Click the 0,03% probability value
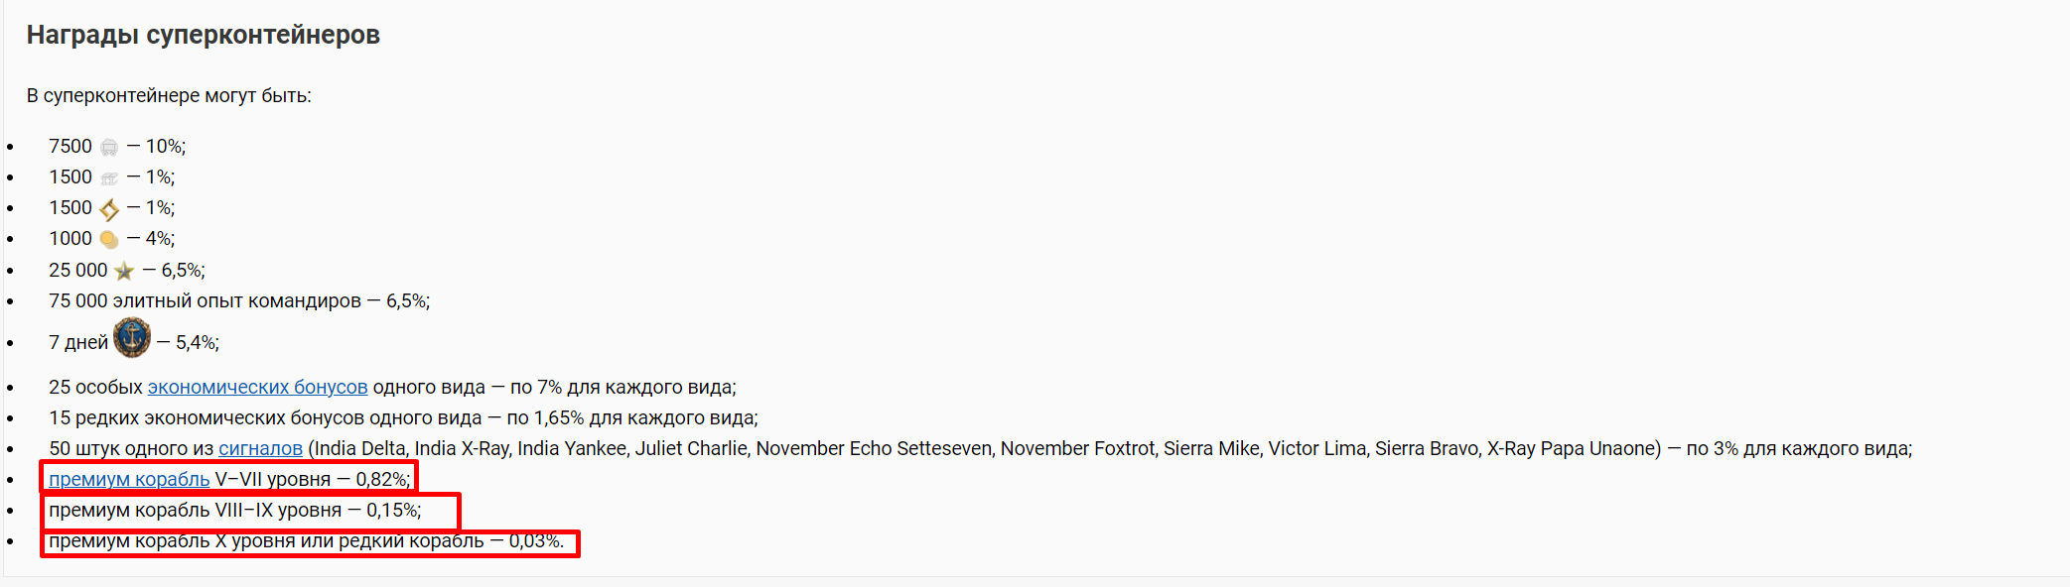This screenshot has height=587, width=2070. click(536, 540)
